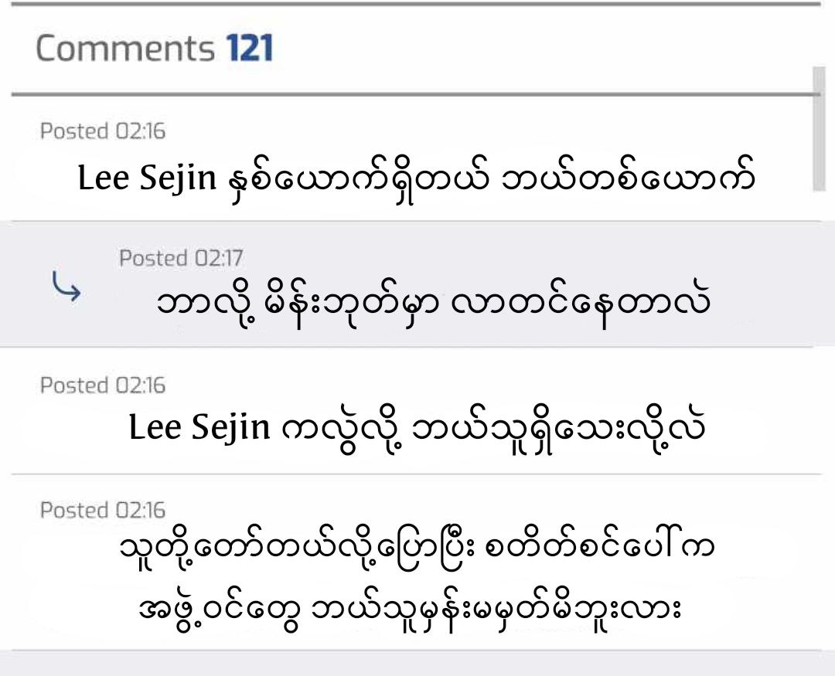Click the timestamp above the two-line comment
This screenshot has width=835, height=676.
[103, 510]
